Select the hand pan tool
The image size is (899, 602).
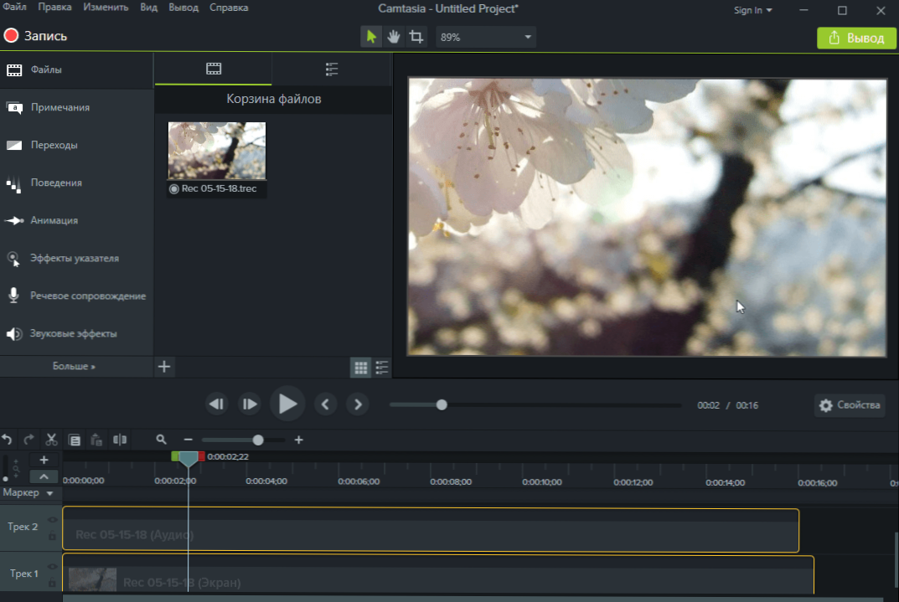(393, 37)
